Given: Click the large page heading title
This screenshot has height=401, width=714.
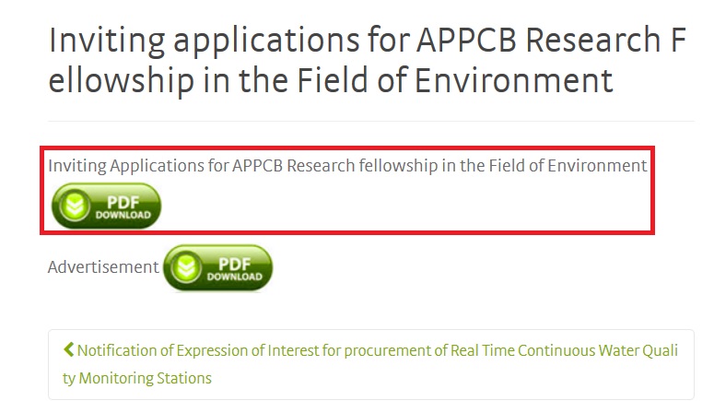Looking at the screenshot, I should pos(367,61).
